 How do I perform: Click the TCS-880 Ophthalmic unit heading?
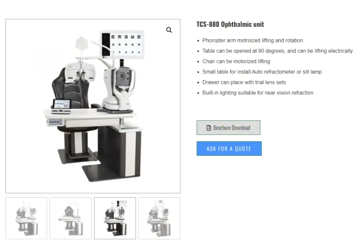pos(230,25)
